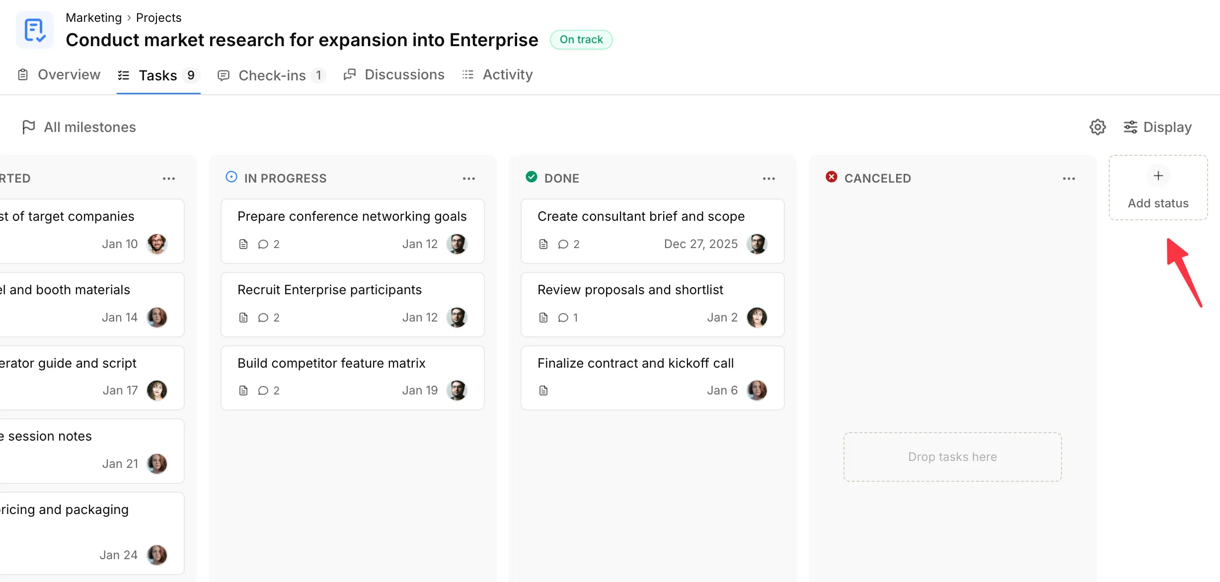Click the flag icon beside All milestones
The width and height of the screenshot is (1220, 582).
coord(28,127)
